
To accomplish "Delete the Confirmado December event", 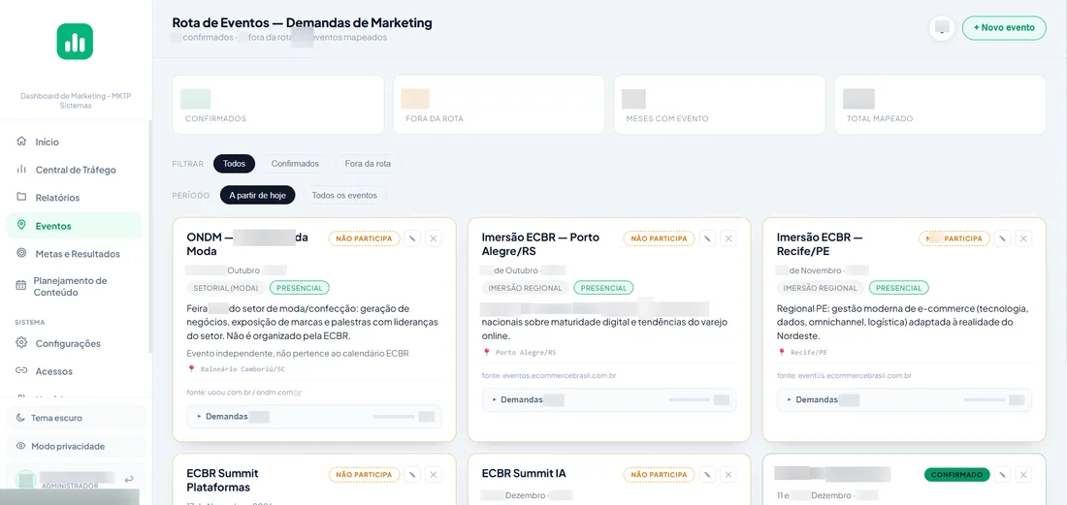I will click(x=1023, y=474).
